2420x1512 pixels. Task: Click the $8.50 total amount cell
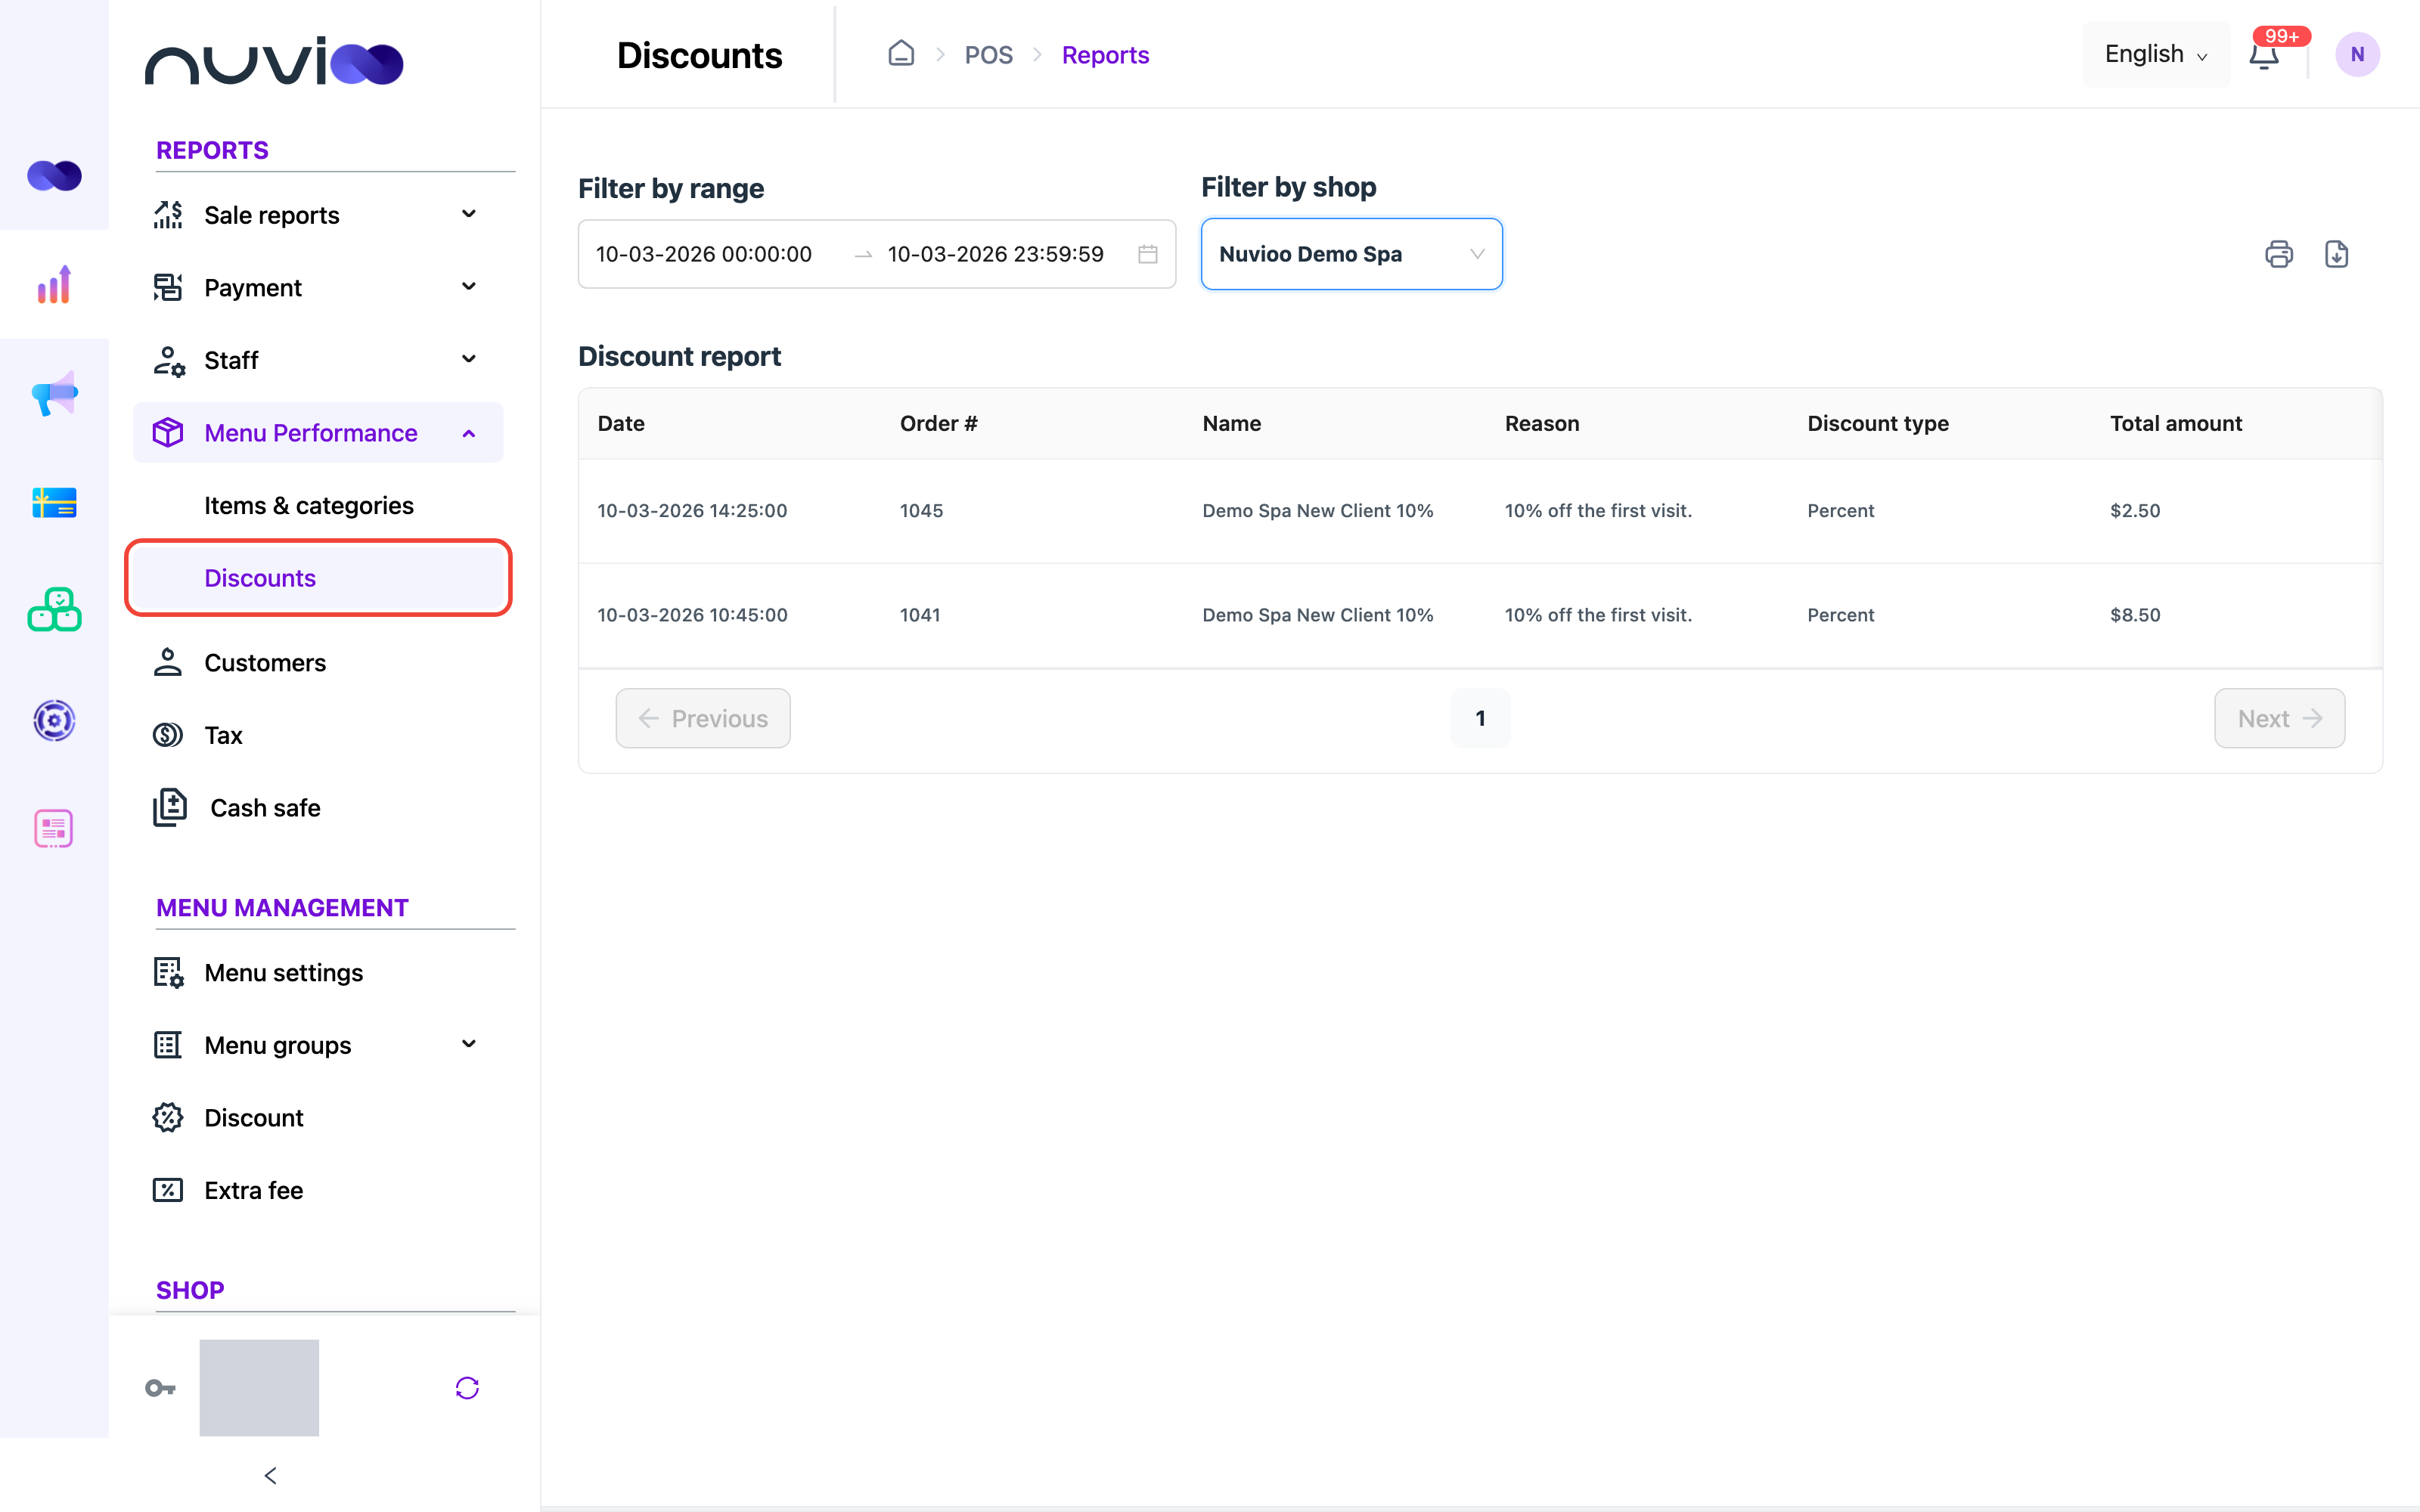point(2135,615)
